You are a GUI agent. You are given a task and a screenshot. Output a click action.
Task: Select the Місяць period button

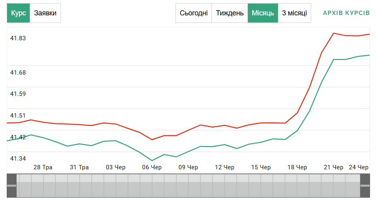[x=263, y=13]
